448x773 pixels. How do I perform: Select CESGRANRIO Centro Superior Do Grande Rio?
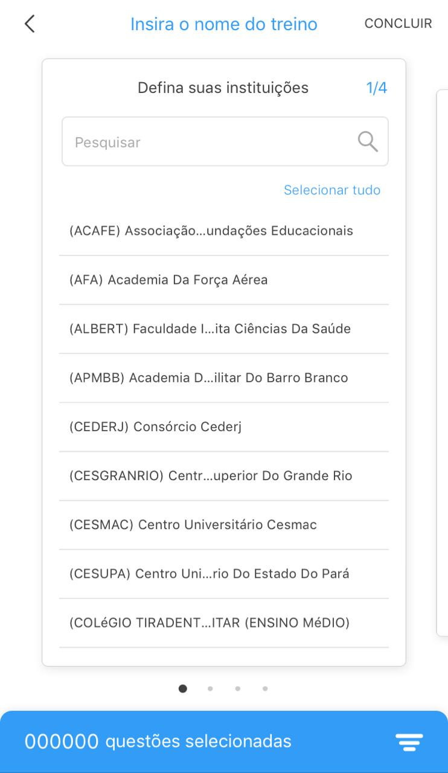pos(211,475)
